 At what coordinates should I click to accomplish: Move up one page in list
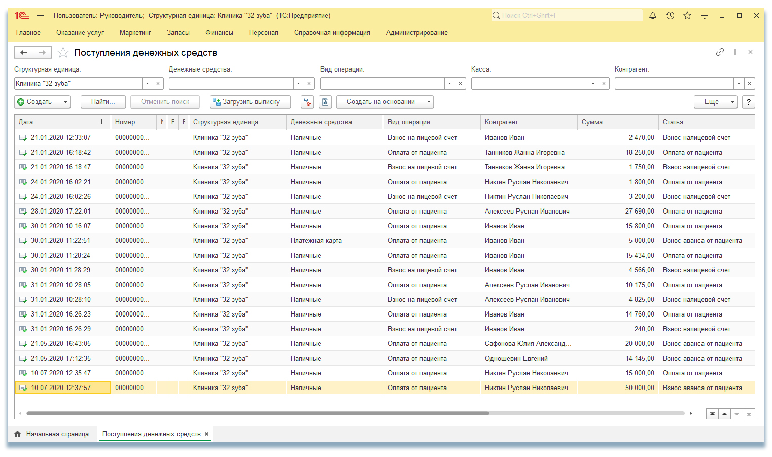pyautogui.click(x=725, y=414)
